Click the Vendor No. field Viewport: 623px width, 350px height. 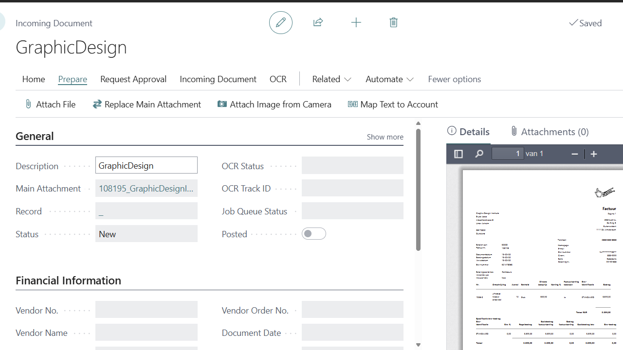click(x=147, y=310)
